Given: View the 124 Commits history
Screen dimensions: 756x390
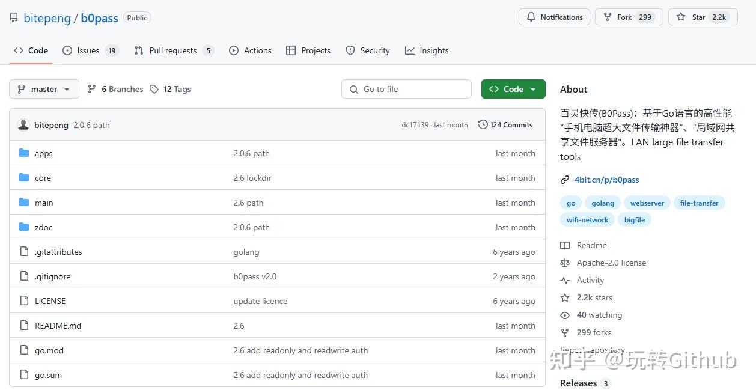Looking at the screenshot, I should (505, 125).
